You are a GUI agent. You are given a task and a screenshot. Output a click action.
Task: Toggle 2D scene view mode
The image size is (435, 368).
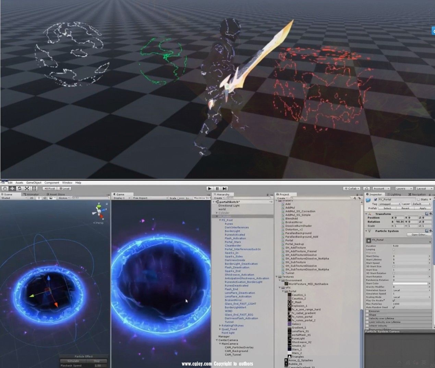[x=32, y=198]
